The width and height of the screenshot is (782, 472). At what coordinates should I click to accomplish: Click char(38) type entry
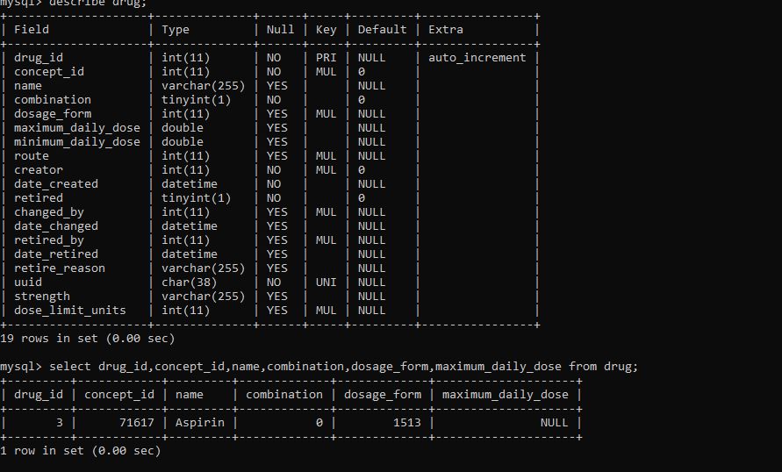(x=189, y=282)
